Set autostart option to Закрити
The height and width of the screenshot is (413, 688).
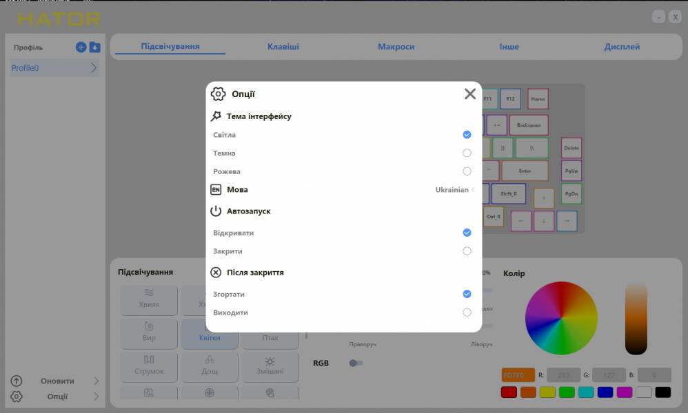[467, 251]
